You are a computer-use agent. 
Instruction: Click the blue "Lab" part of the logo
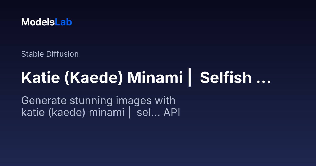coord(63,22)
